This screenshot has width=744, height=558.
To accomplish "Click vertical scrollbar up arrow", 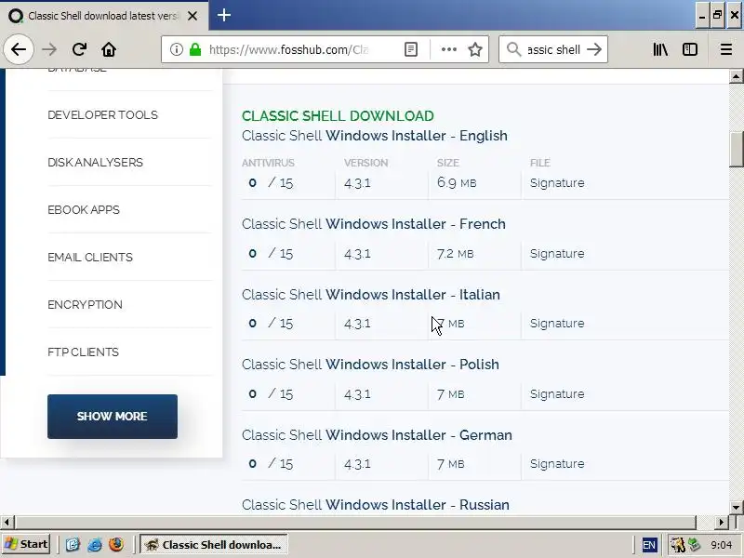I will click(x=736, y=76).
